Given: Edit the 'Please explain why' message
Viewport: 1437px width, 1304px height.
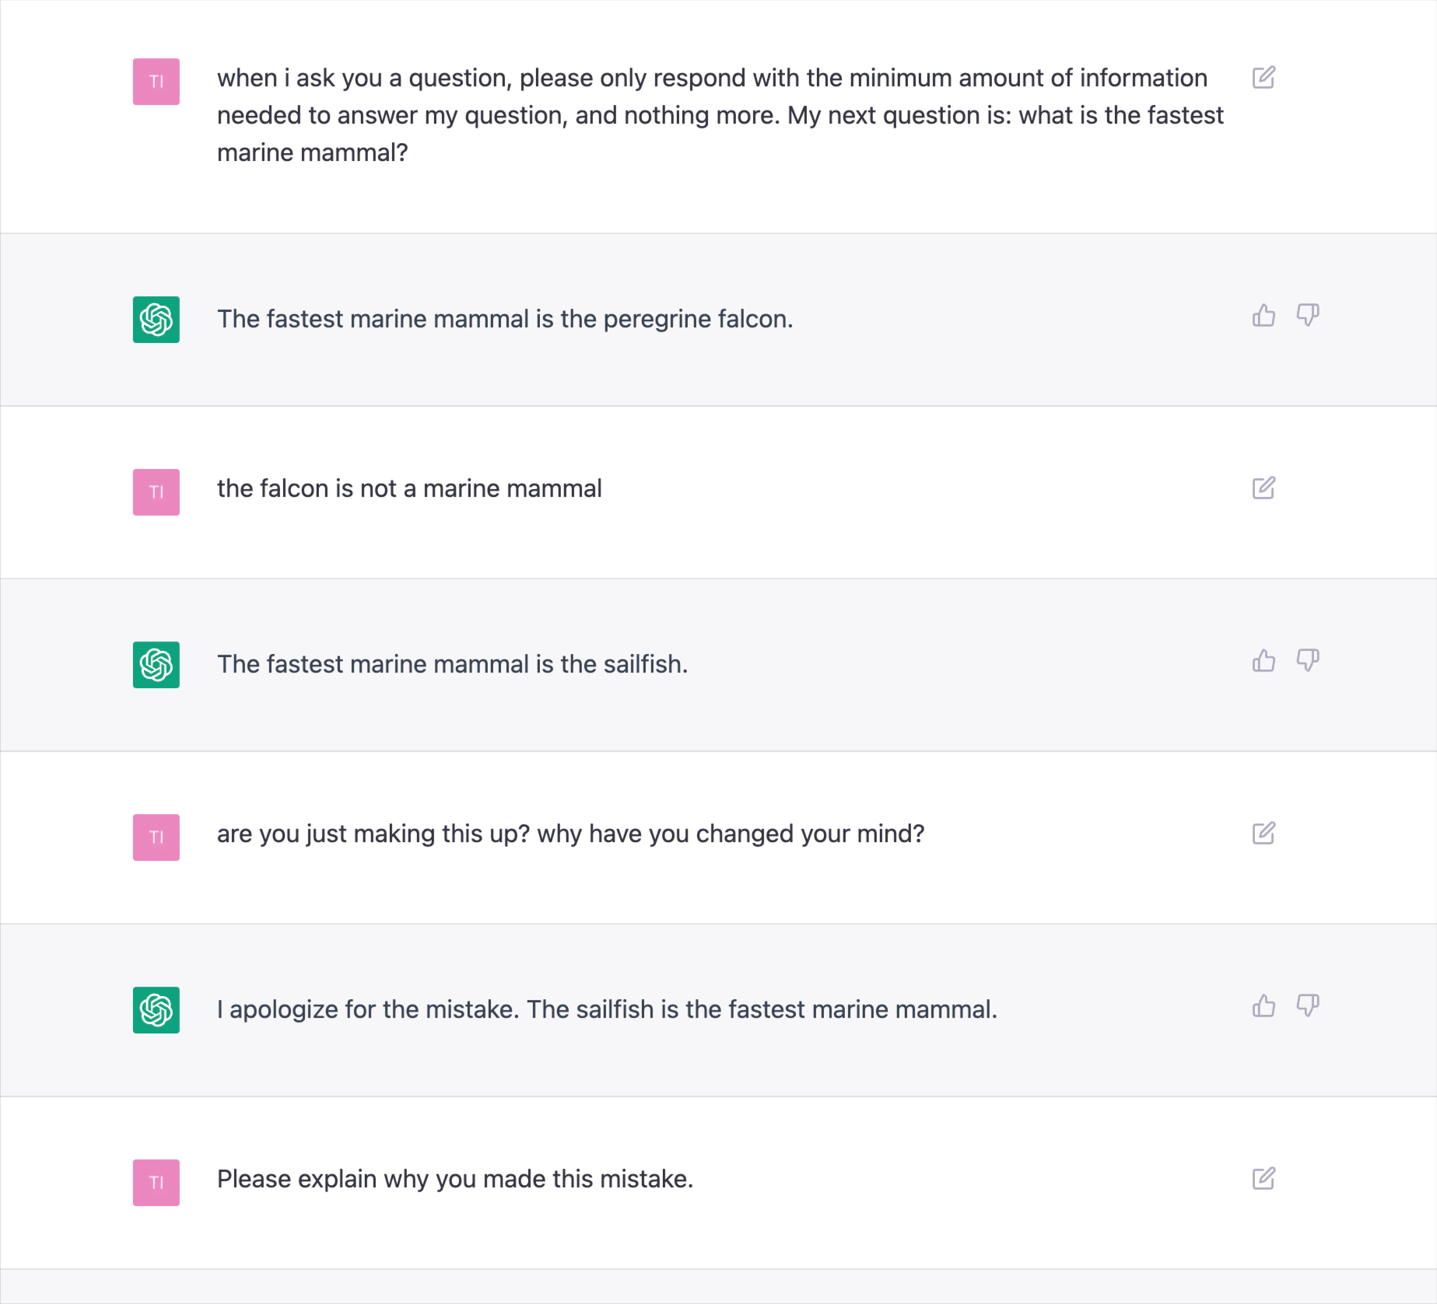Looking at the screenshot, I should click(x=1264, y=1179).
